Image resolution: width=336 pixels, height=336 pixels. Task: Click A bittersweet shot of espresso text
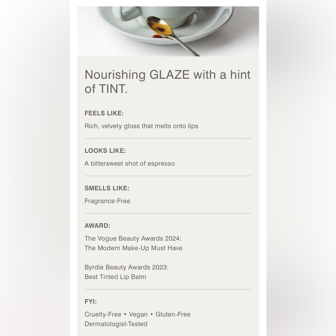(x=130, y=164)
